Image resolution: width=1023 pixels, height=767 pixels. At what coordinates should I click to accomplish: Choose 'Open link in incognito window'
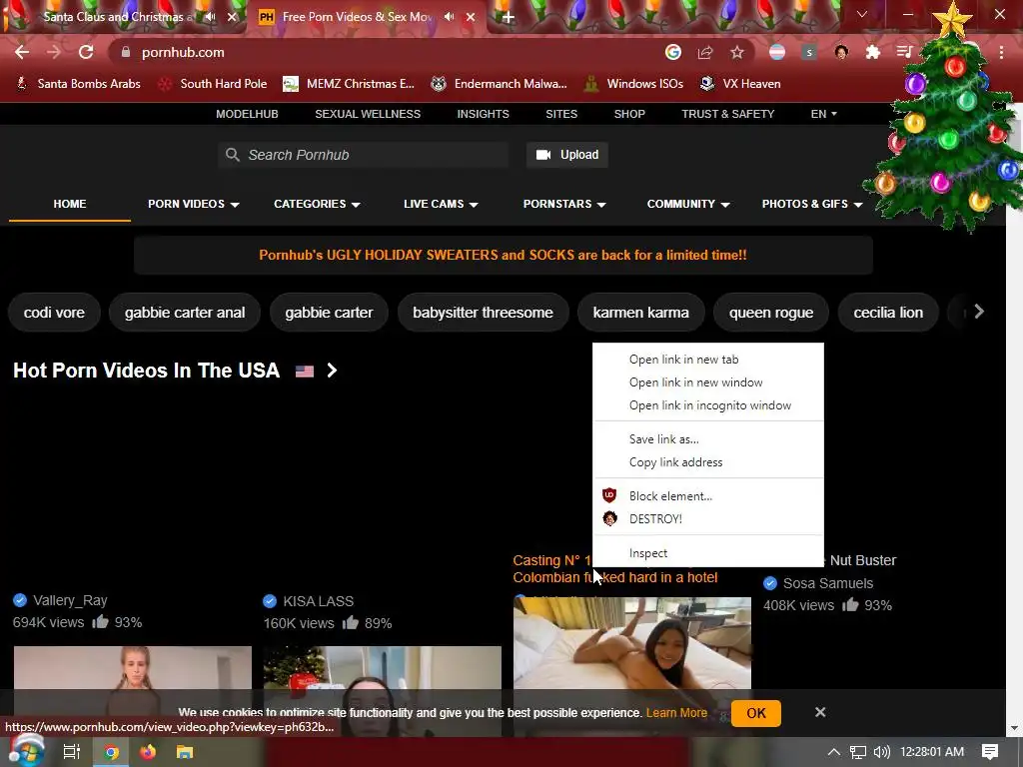pos(708,405)
